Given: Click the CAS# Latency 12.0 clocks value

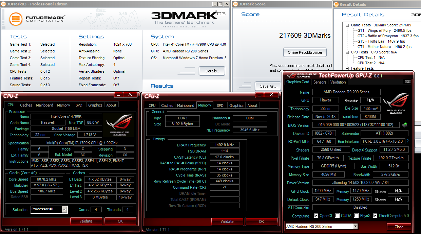Looking at the screenshot, I should (x=225, y=157).
